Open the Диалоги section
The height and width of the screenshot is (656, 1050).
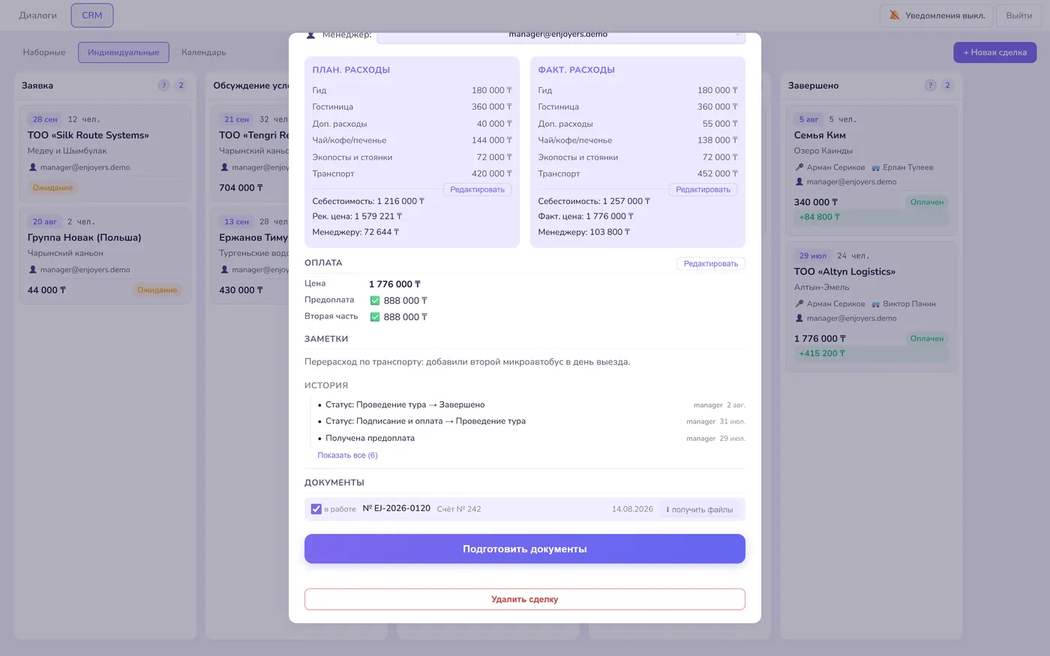coord(38,15)
